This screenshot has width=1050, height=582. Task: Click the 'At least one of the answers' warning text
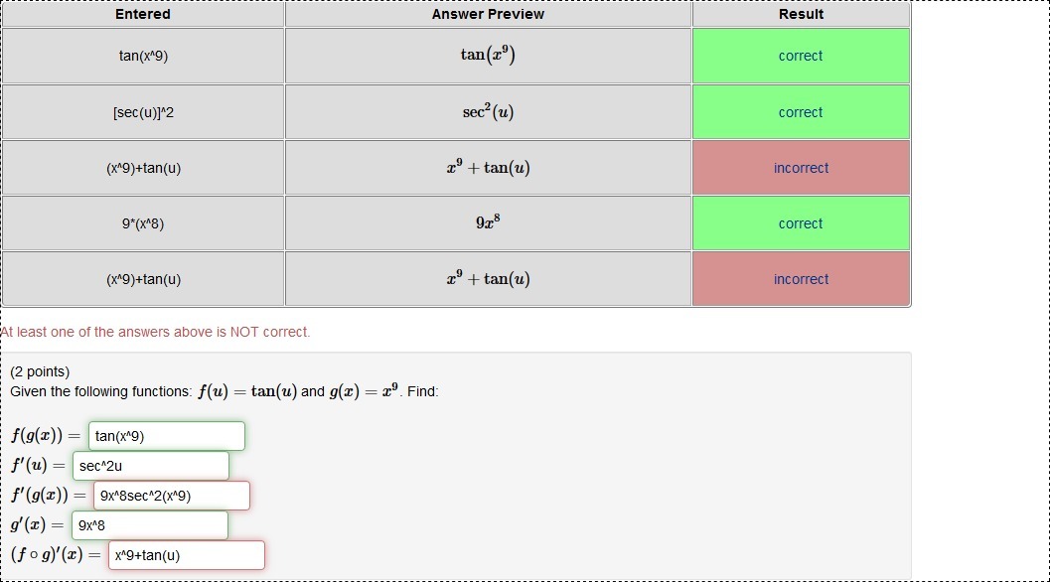pyautogui.click(x=156, y=332)
